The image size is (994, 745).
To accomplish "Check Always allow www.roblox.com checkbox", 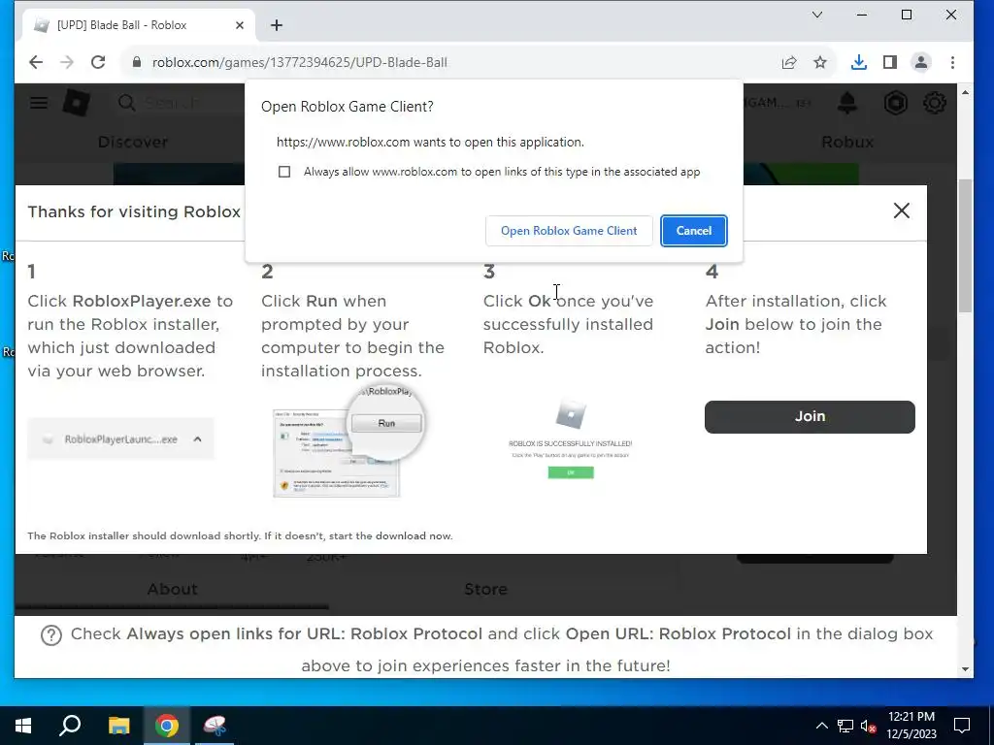I will click(284, 172).
